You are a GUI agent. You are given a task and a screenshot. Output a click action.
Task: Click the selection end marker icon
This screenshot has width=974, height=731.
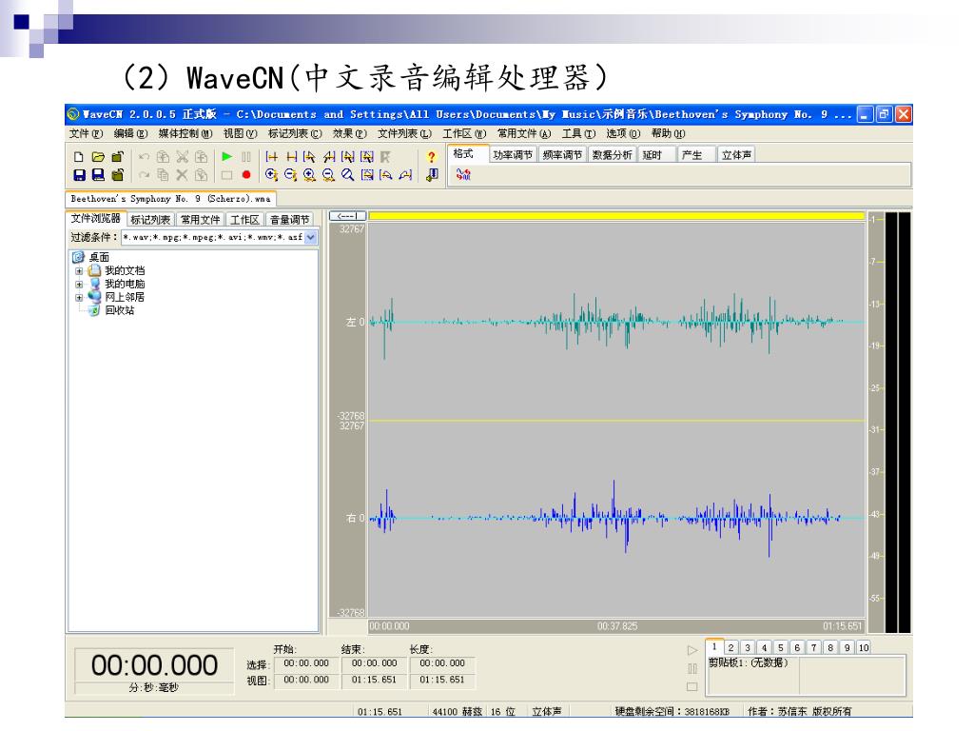click(291, 157)
